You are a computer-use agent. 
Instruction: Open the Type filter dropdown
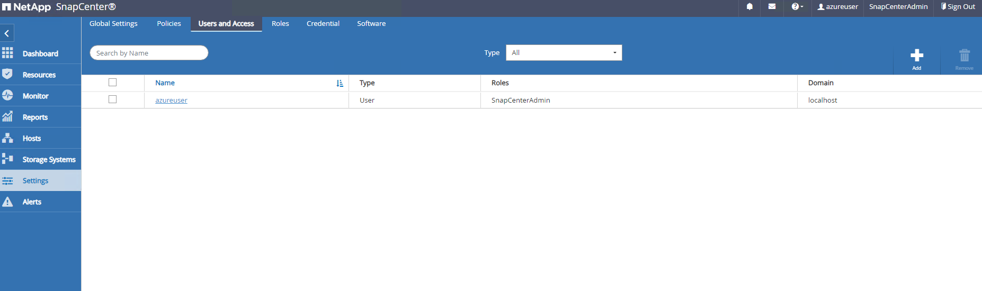coord(564,52)
